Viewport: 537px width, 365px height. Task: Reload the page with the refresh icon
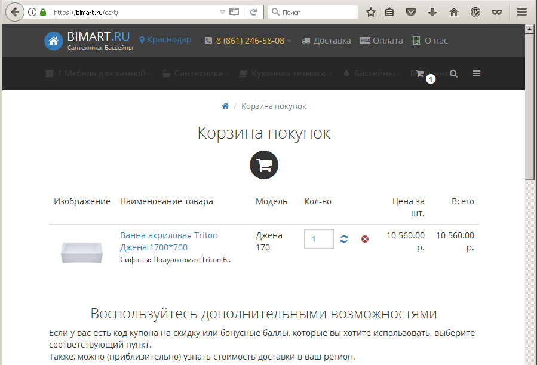(x=253, y=13)
